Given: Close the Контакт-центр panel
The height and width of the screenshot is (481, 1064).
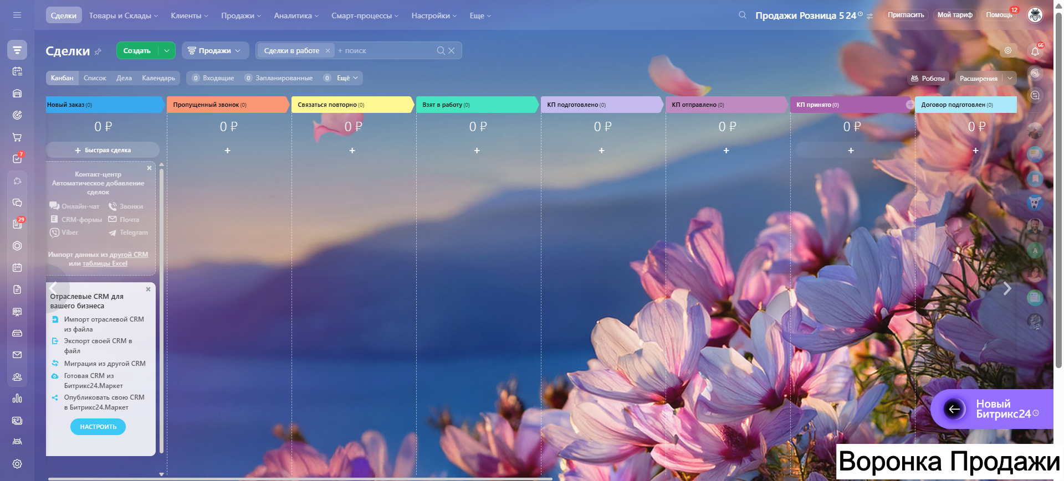Looking at the screenshot, I should (149, 168).
